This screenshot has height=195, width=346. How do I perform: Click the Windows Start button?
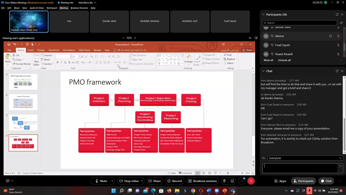tap(114, 191)
